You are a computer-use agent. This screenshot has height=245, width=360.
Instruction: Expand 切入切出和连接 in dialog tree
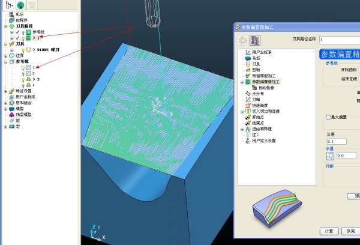pyautogui.click(x=242, y=111)
